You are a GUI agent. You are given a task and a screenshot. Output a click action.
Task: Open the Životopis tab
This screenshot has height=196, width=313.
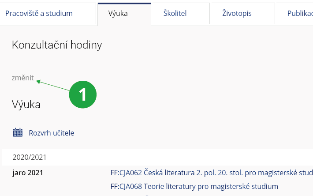tap(237, 13)
